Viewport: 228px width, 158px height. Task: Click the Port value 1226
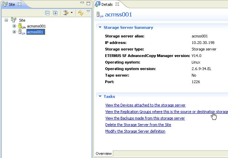coord(196,82)
